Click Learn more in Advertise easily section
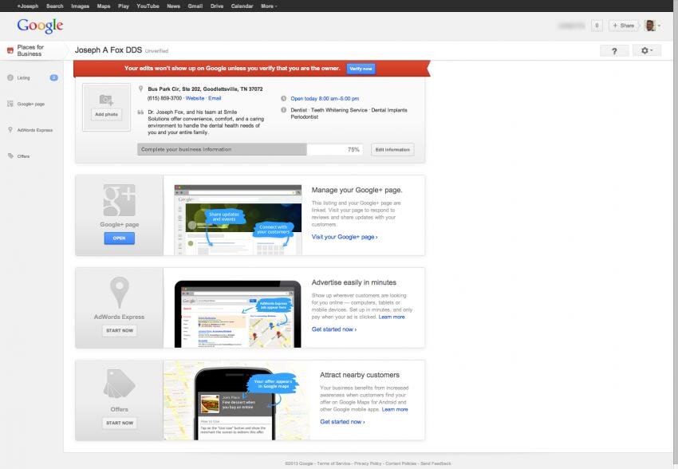678x469 pixels. click(392, 317)
